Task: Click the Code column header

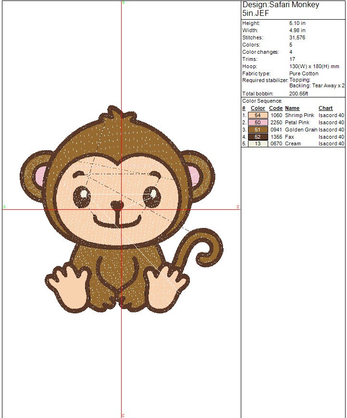Action: tap(275, 108)
